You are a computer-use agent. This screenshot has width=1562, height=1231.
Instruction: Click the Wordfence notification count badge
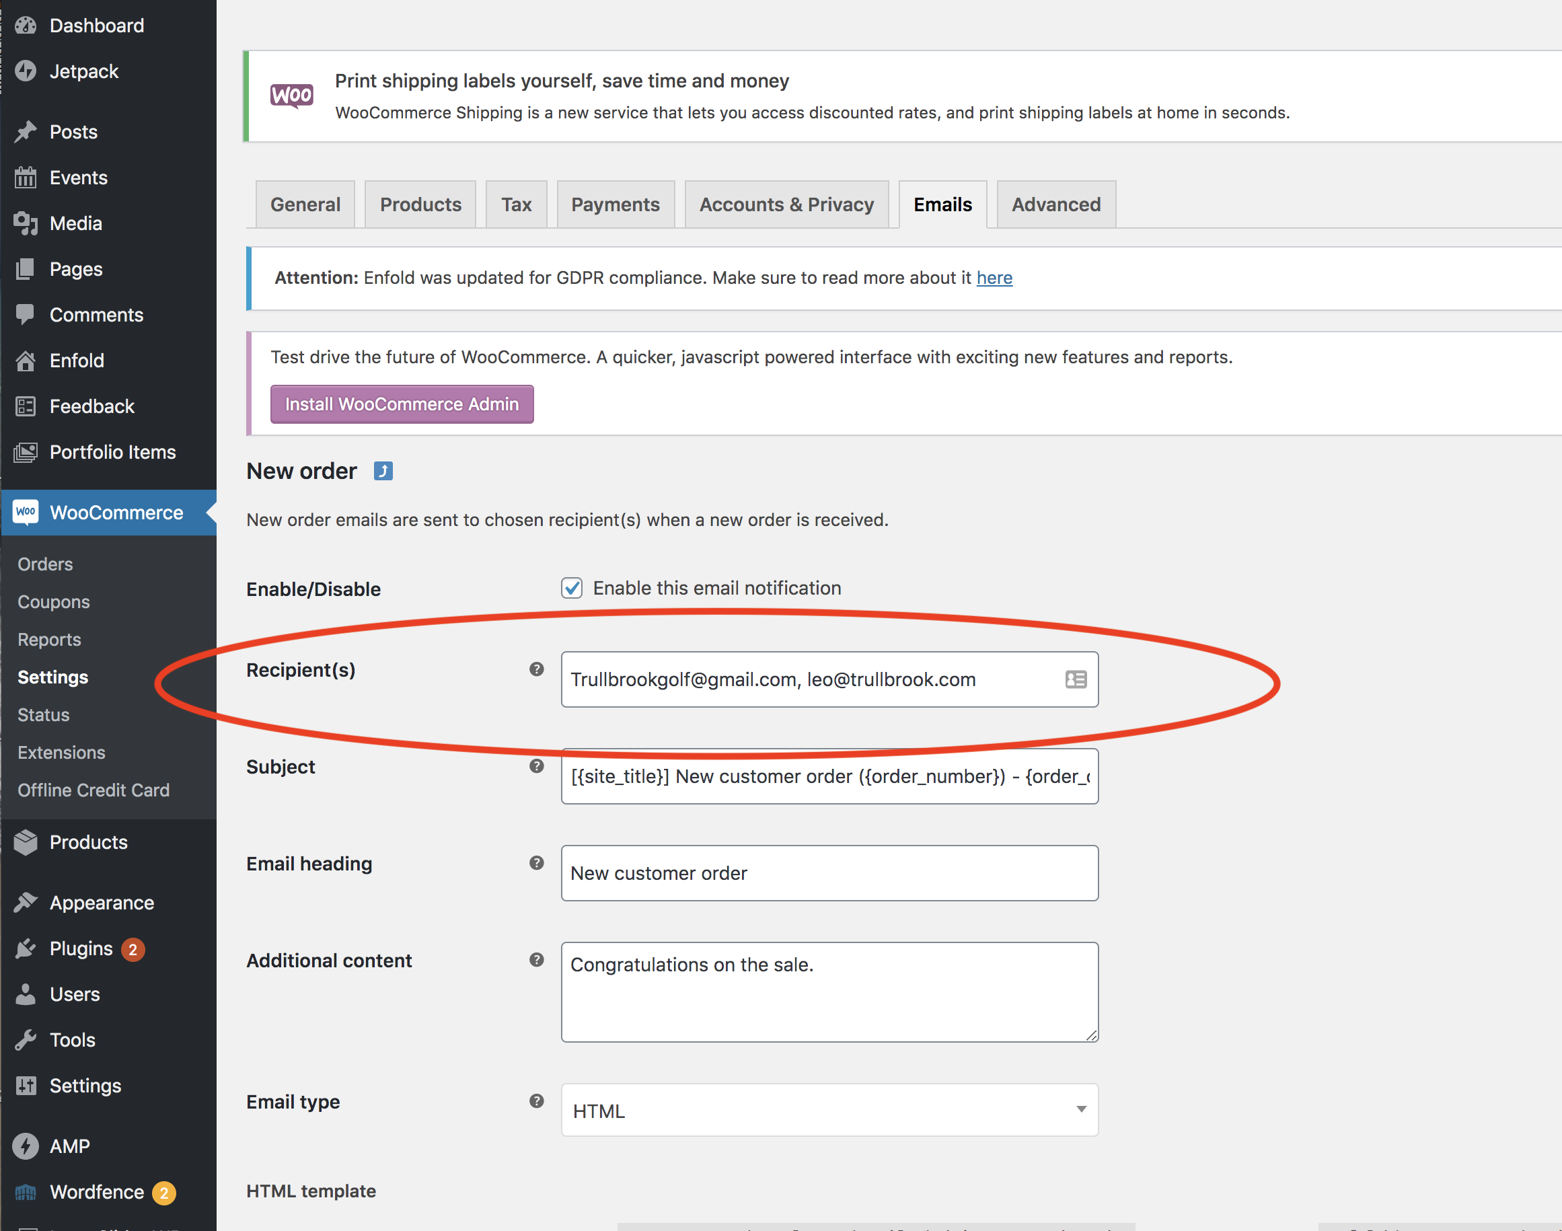click(163, 1193)
